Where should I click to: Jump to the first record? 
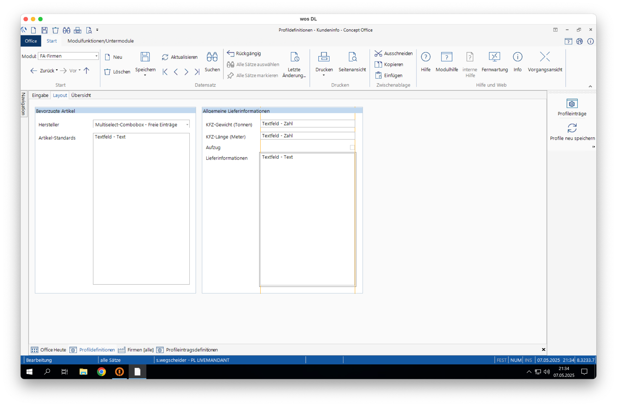pos(165,72)
